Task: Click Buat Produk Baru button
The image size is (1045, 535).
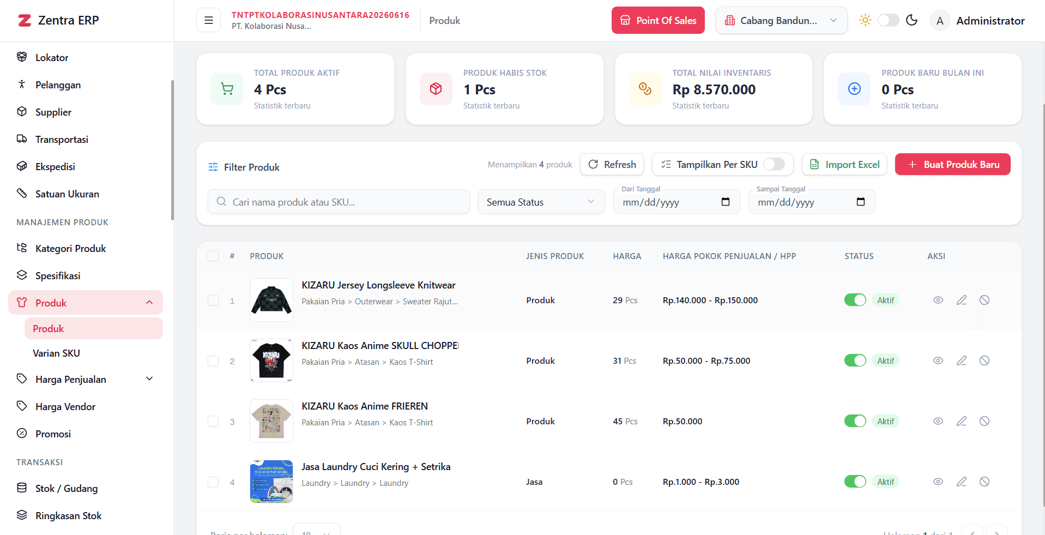Action: (953, 164)
